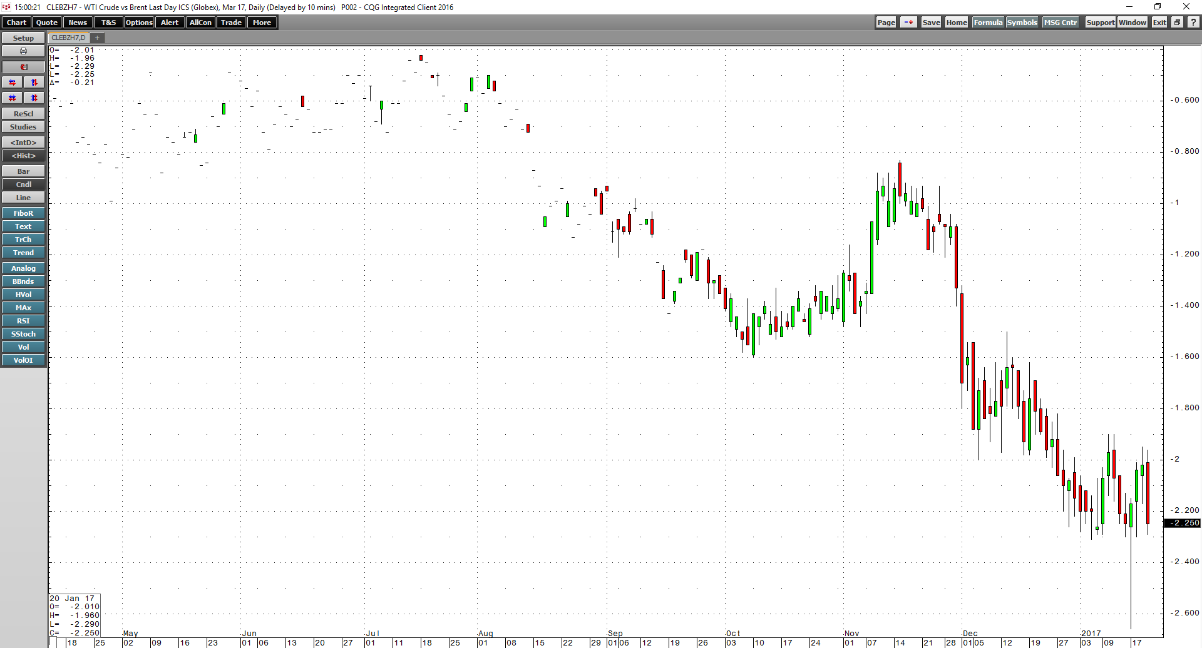Add a new chart tab with plus
Screen dimensions: 1202x648
pyautogui.click(x=97, y=38)
